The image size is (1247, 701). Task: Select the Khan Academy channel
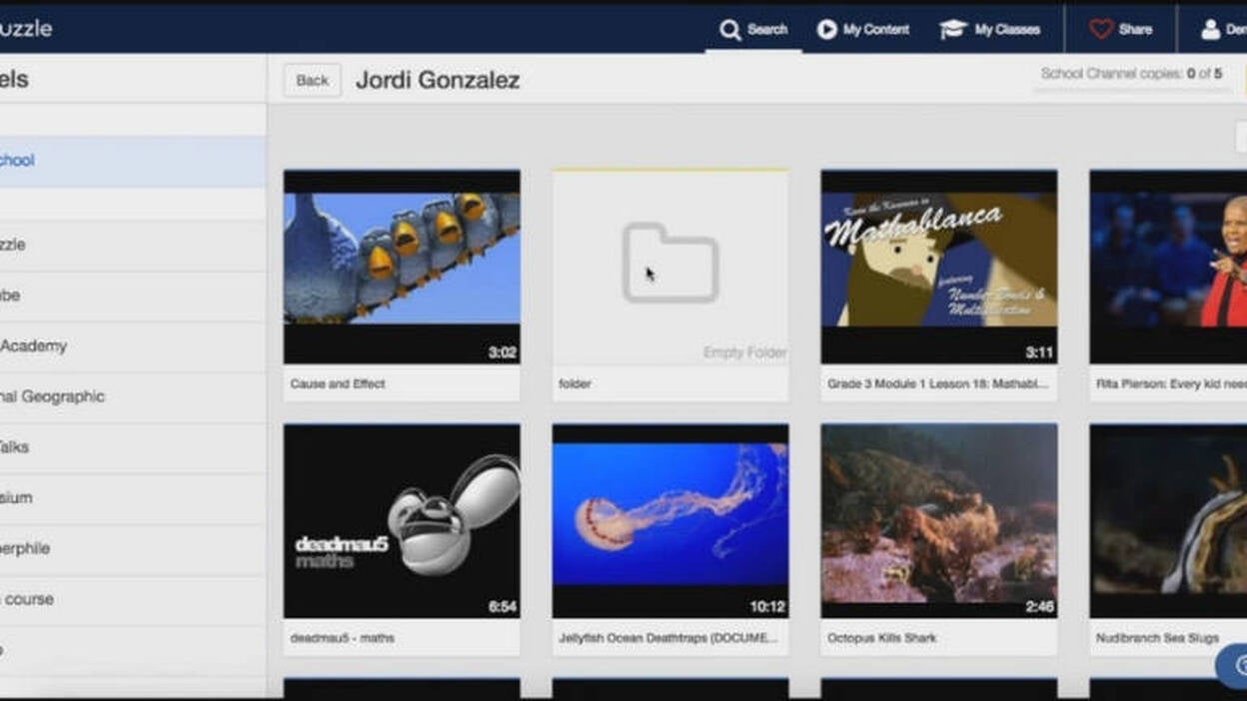click(x=34, y=347)
